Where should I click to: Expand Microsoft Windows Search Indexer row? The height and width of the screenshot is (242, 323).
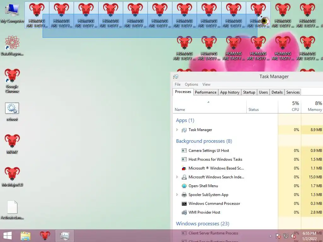(177, 177)
